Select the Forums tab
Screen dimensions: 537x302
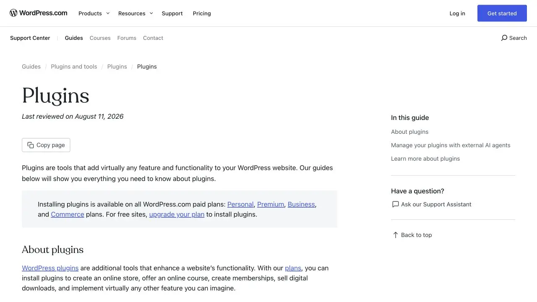click(127, 38)
